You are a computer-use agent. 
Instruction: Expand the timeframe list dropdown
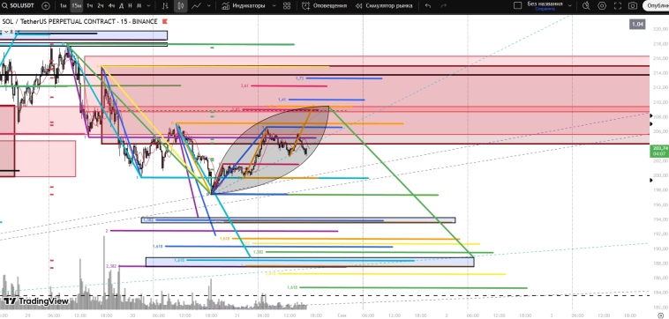tap(148, 5)
